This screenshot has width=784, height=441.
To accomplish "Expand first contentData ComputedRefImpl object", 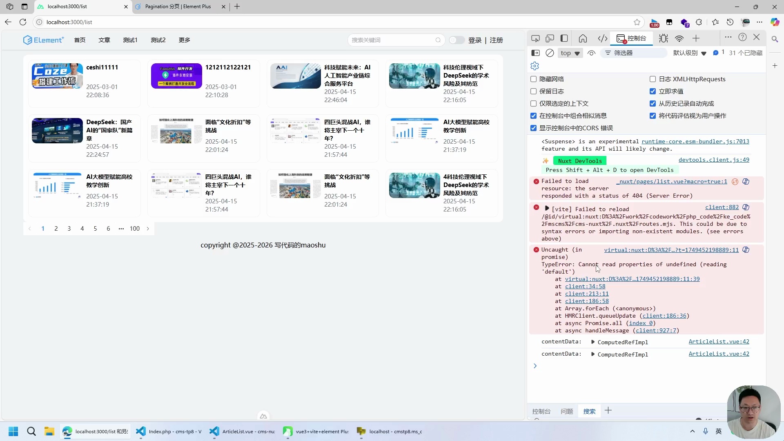I will [593, 342].
